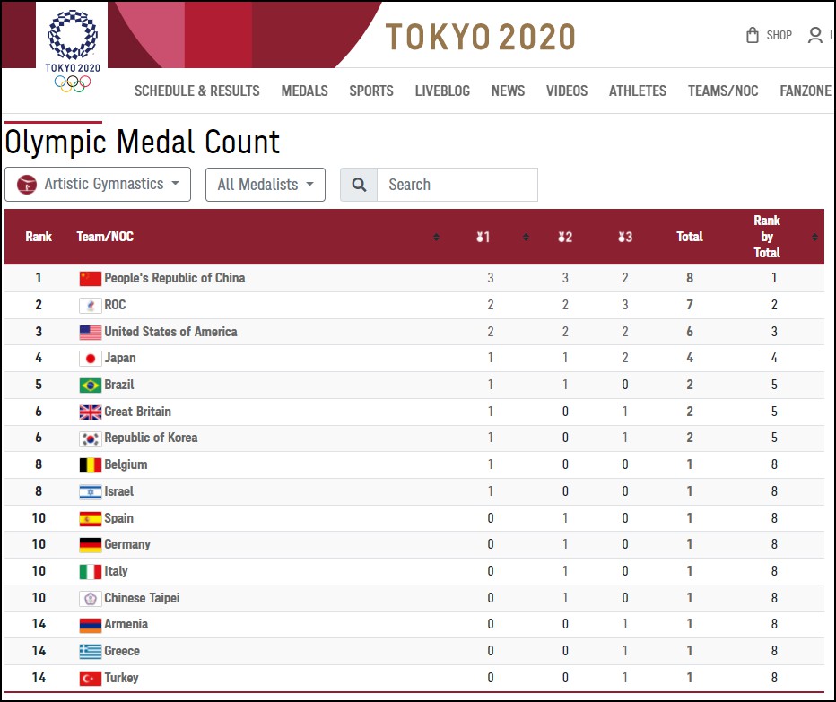Expand the All Medalists filter dropdown
836x702 pixels.
click(266, 185)
